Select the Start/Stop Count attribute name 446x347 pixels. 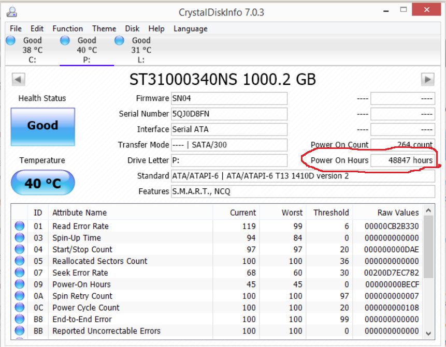click(x=82, y=250)
